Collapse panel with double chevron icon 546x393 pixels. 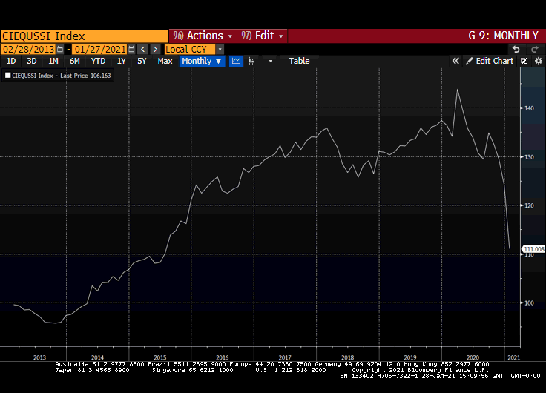pyautogui.click(x=455, y=61)
